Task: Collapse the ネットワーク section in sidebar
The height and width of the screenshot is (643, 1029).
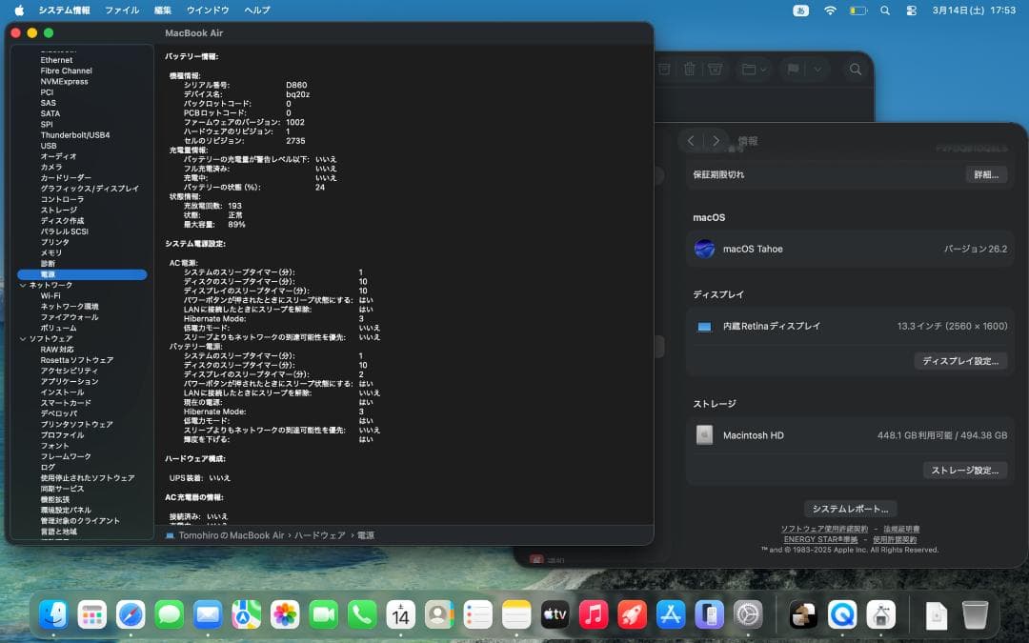Action: (23, 286)
